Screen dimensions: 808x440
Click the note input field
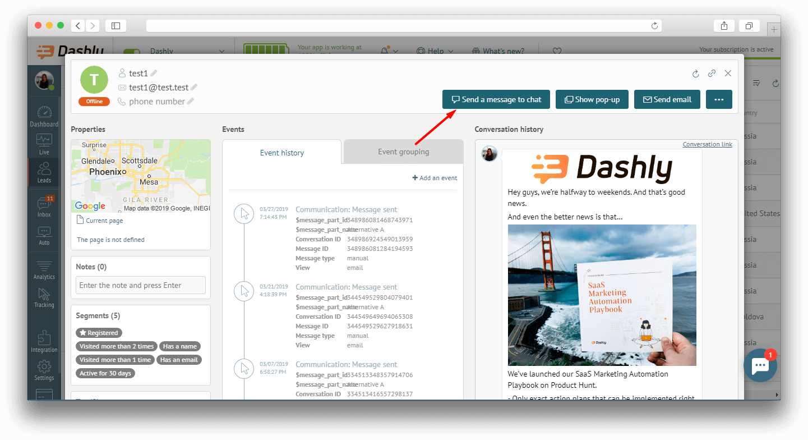(141, 285)
